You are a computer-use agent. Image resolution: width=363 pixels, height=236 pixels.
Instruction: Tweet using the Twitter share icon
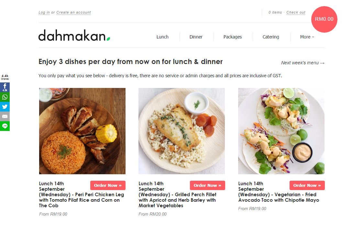coord(5,107)
